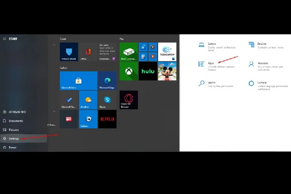
Task: Open Accounts in the Settings window
Action: (x=266, y=66)
